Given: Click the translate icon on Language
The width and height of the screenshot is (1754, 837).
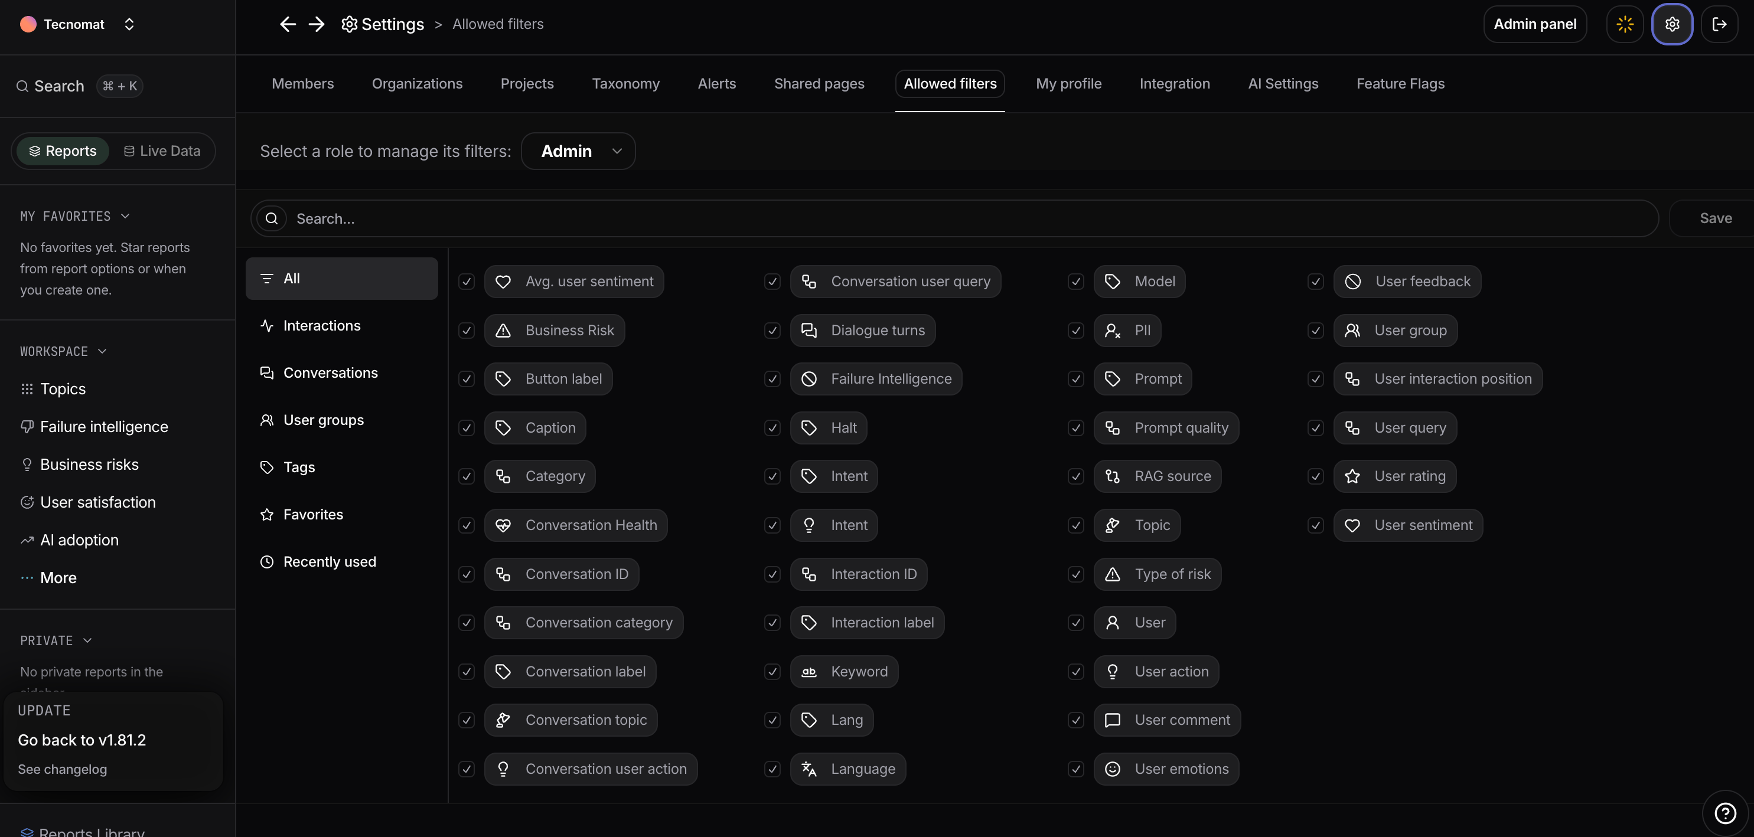Looking at the screenshot, I should tap(809, 769).
